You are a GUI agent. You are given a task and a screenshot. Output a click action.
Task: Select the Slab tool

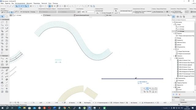[x=7, y=25]
